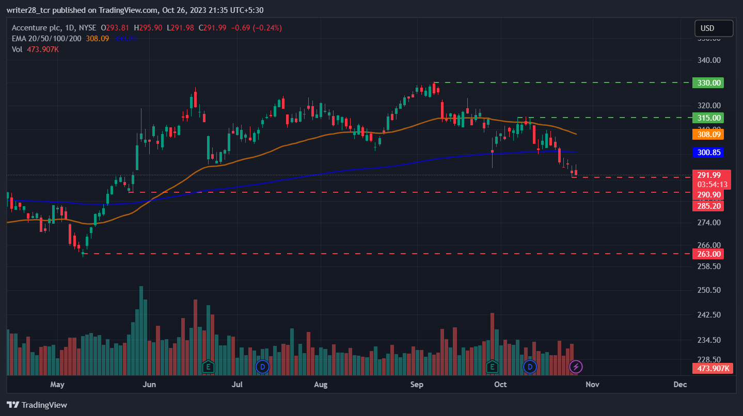Click the 473.907K volume axis label
This screenshot has height=416, width=743.
point(713,368)
